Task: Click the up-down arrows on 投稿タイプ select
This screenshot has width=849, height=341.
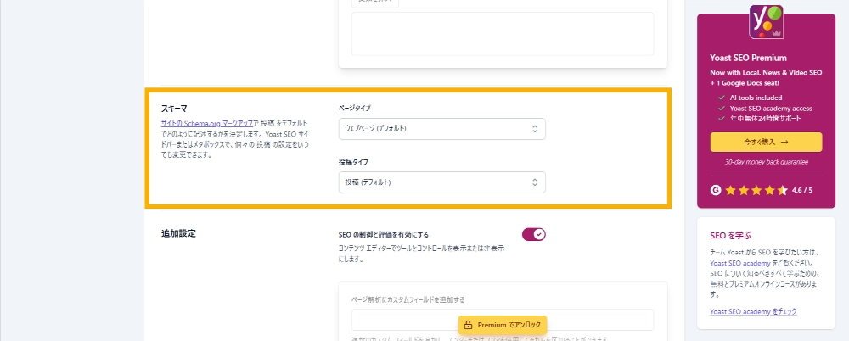Action: tap(534, 182)
